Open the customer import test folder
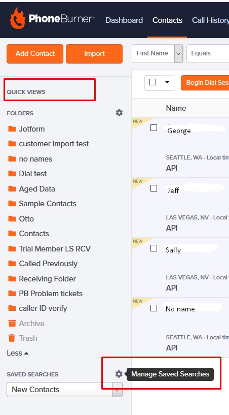Screen dimensions: 229x415 click(54, 144)
